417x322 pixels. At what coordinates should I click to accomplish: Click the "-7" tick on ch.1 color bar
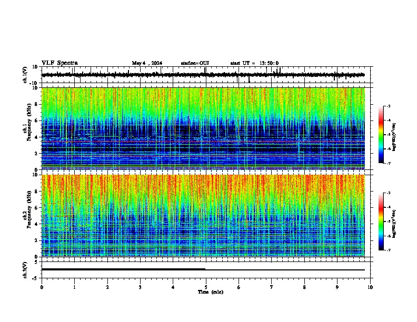(389, 163)
